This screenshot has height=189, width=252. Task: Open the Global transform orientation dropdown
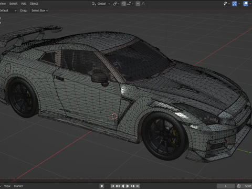[101, 4]
